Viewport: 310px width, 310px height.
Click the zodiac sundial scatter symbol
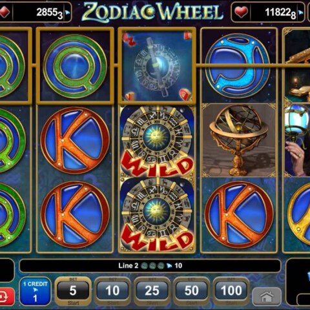157,66
